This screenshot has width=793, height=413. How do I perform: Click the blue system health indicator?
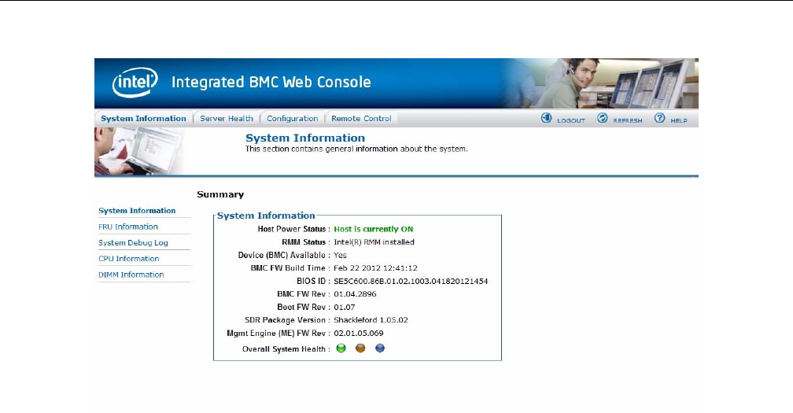point(380,348)
